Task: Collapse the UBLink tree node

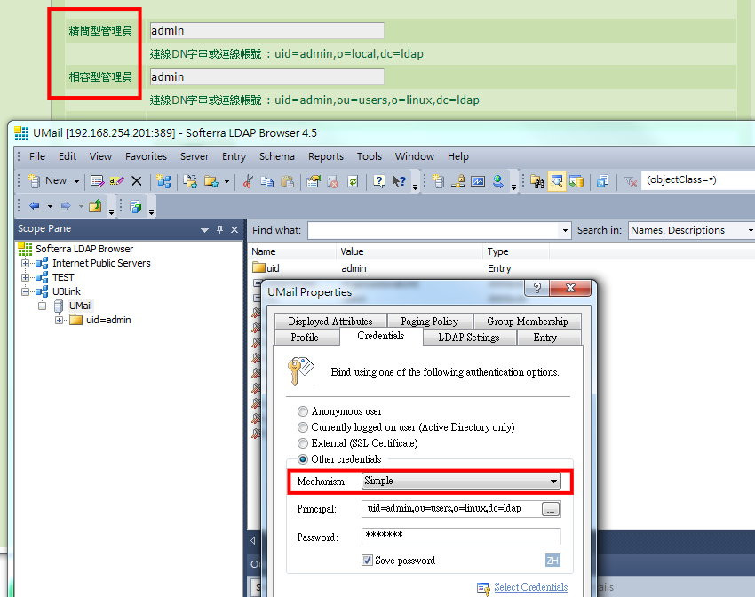Action: click(25, 291)
